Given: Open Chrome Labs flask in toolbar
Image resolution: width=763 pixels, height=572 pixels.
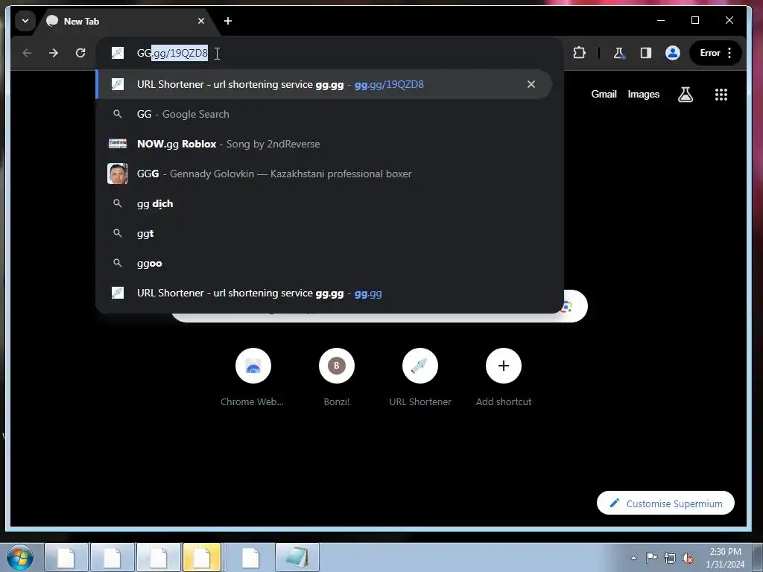Looking at the screenshot, I should pos(619,53).
